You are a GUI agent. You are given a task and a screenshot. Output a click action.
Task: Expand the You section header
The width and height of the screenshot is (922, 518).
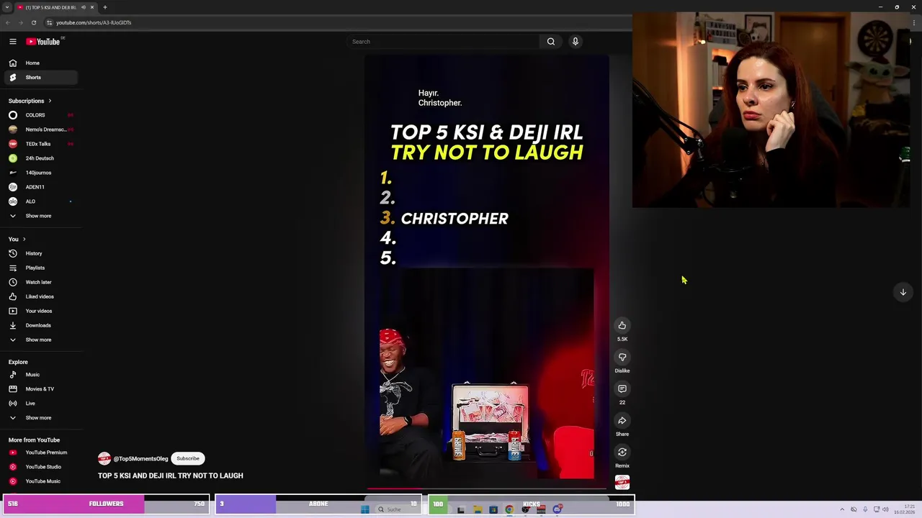17,239
